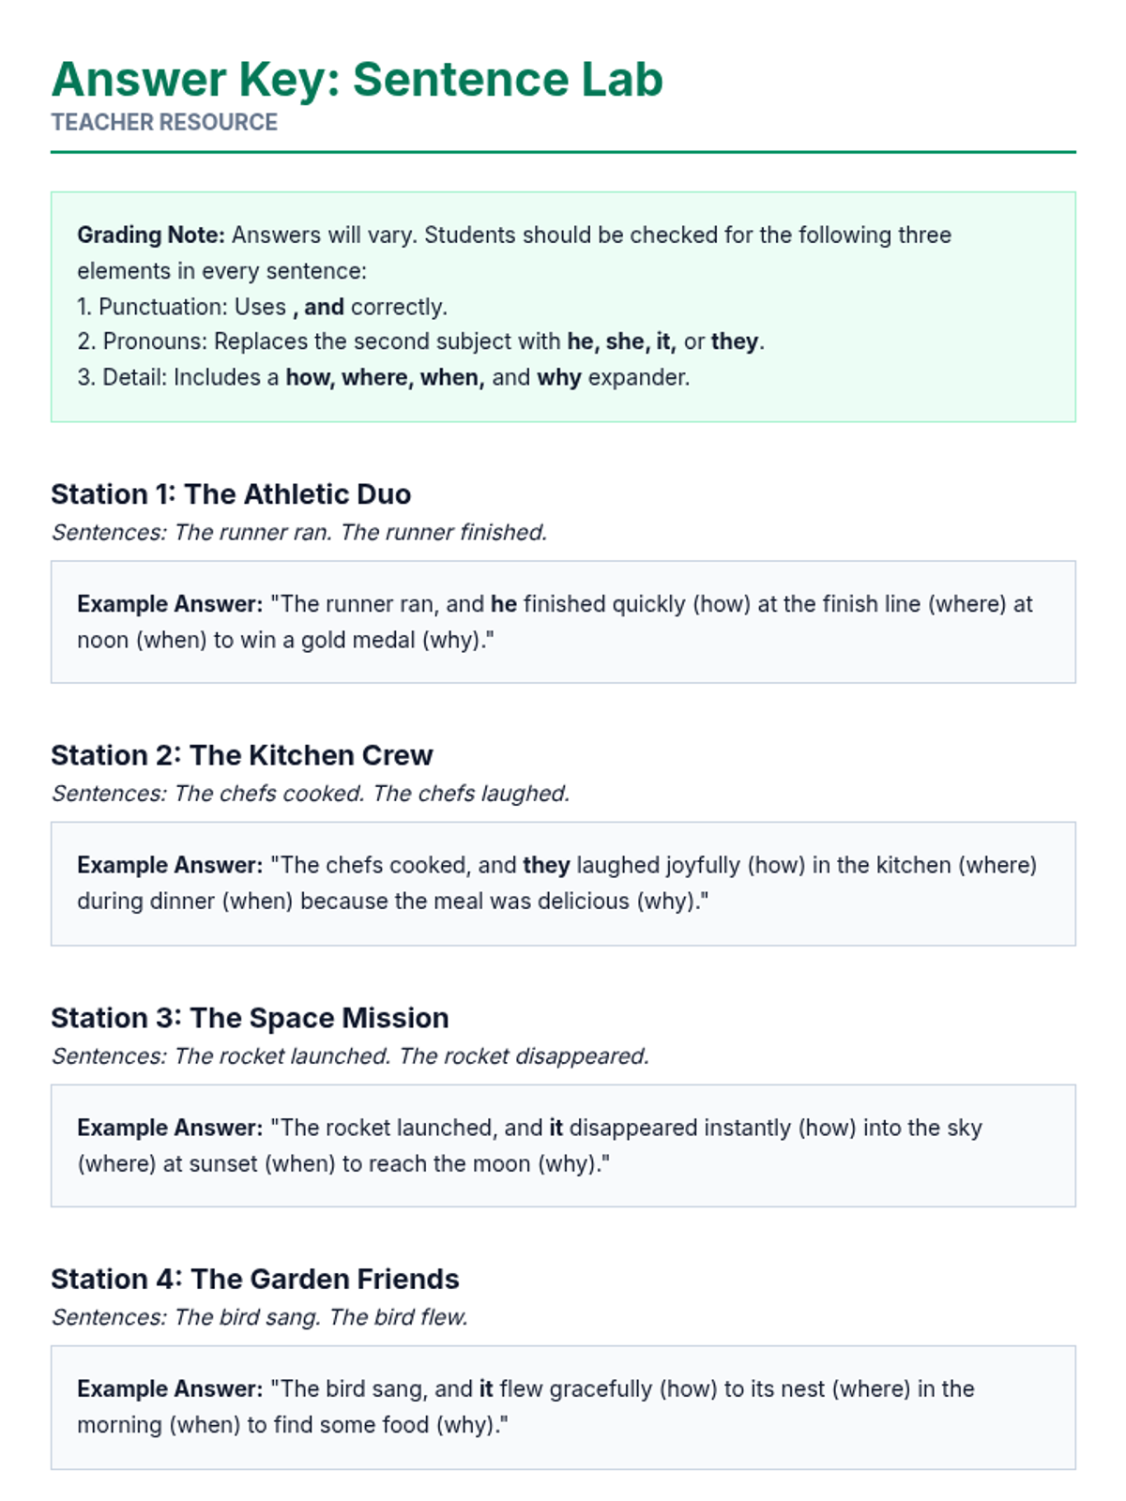Click the bold word 'he' in Station 1 answer
Image resolution: width=1126 pixels, height=1501 pixels.
(504, 604)
